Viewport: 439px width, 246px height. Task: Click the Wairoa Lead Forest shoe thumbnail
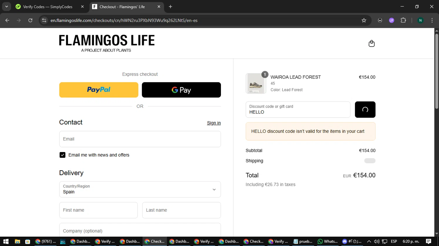pos(256,83)
